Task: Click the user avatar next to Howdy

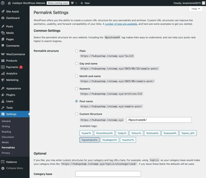Action: pyautogui.click(x=203, y=3)
